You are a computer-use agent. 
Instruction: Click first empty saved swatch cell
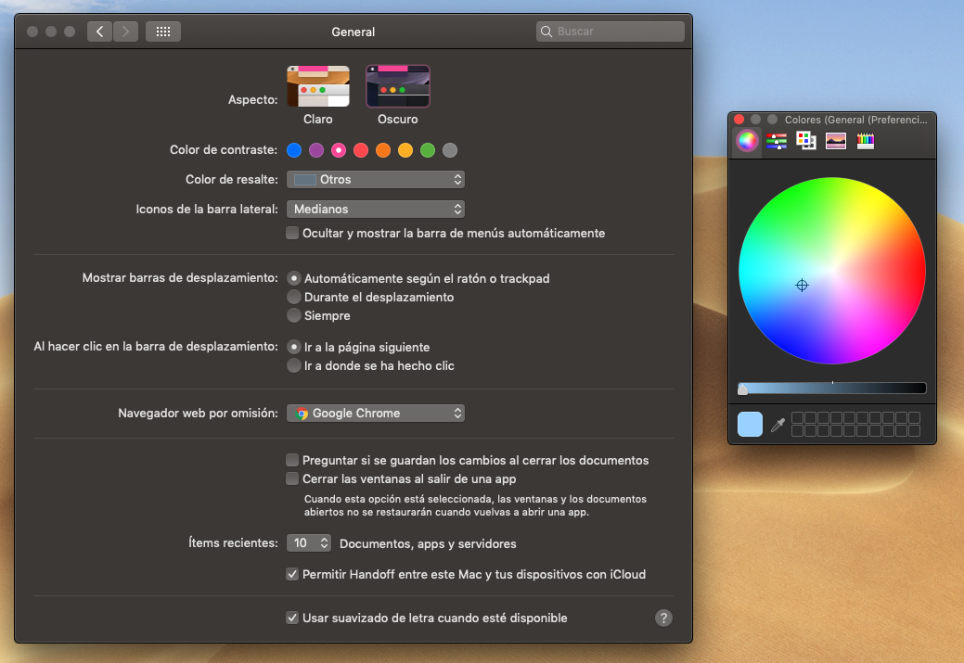[797, 418]
